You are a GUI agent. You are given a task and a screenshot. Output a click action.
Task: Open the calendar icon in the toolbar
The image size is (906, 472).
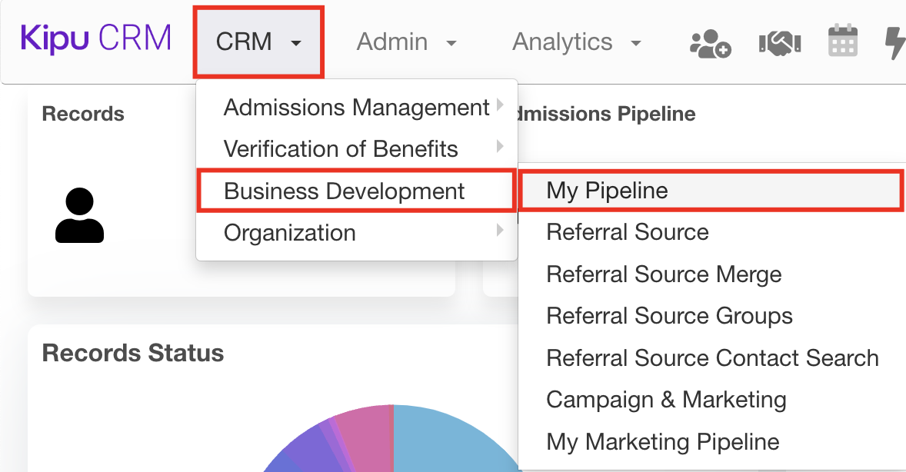tap(843, 42)
